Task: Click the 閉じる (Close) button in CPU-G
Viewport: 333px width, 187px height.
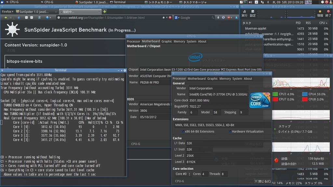Action: pos(262,181)
